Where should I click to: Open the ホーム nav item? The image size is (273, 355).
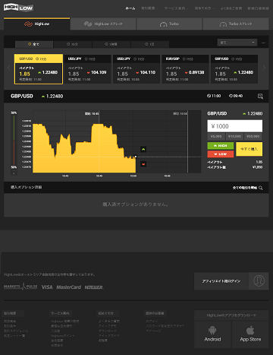point(130,8)
